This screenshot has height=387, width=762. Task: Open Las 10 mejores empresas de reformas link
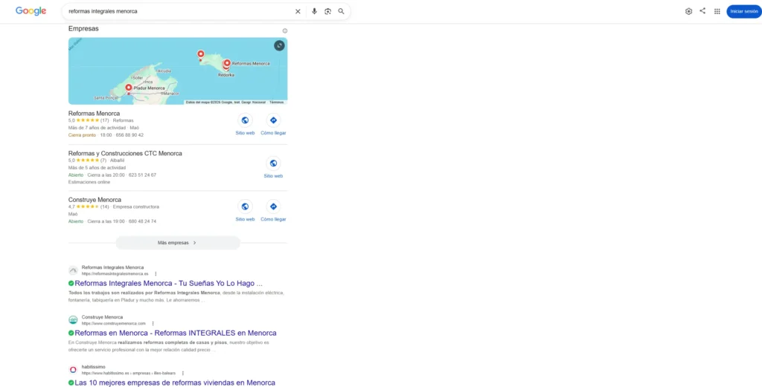(x=175, y=383)
